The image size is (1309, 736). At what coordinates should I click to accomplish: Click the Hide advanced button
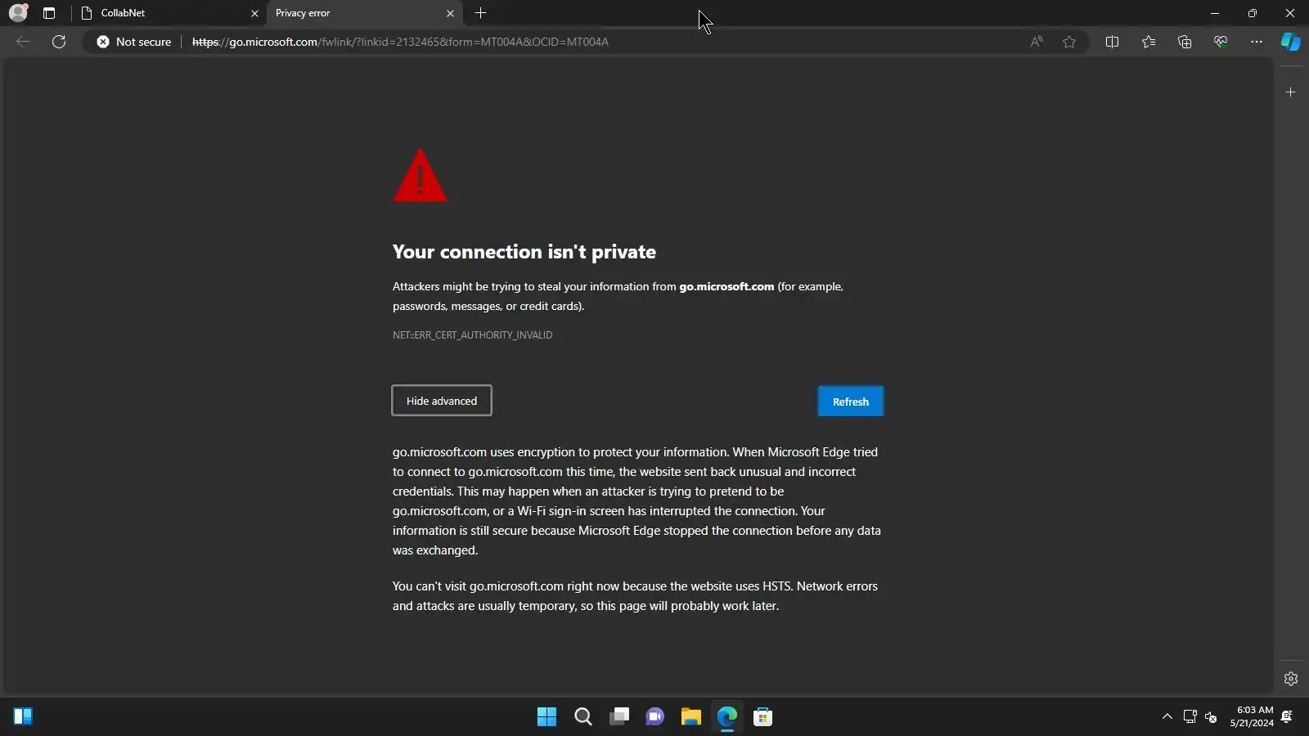click(x=442, y=401)
